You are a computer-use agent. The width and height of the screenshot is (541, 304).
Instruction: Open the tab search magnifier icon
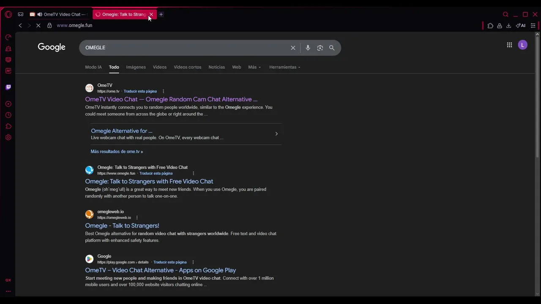pos(505,14)
